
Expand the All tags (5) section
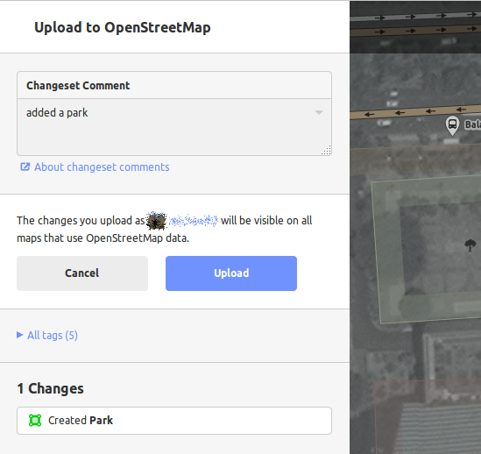(x=47, y=335)
